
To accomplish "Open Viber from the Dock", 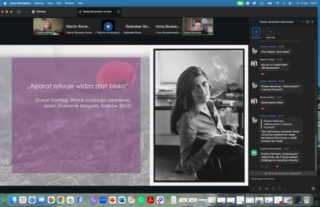I will coord(93,200).
